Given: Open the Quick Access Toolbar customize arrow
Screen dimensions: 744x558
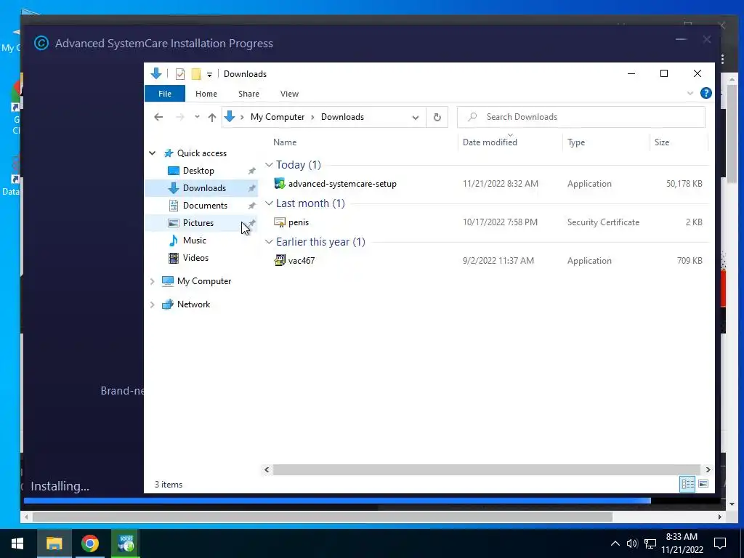Looking at the screenshot, I should coord(209,75).
